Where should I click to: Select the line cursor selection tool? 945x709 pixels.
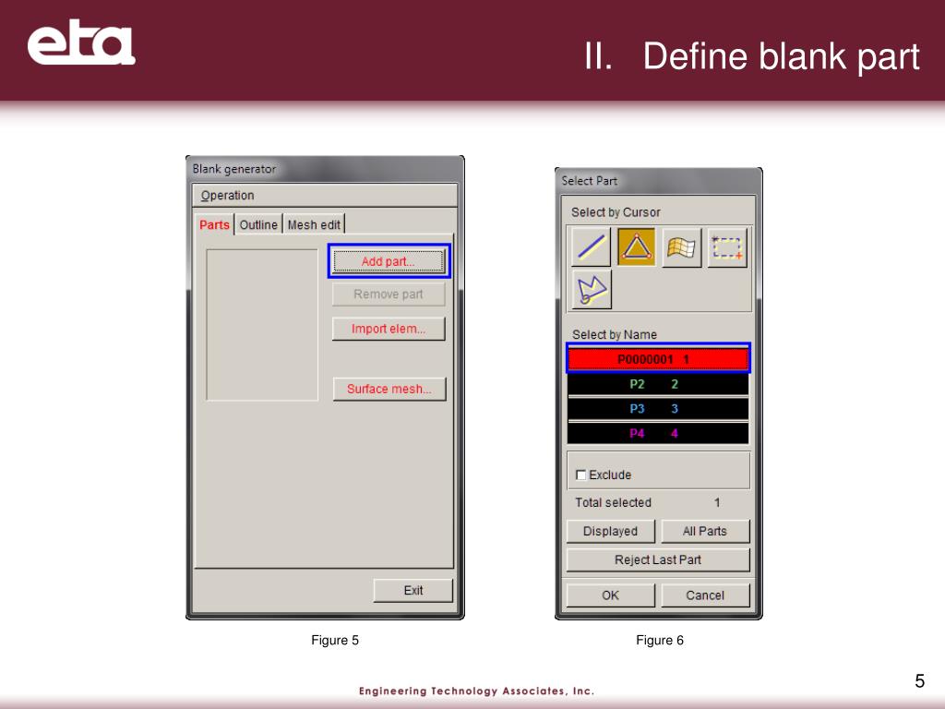pyautogui.click(x=591, y=247)
